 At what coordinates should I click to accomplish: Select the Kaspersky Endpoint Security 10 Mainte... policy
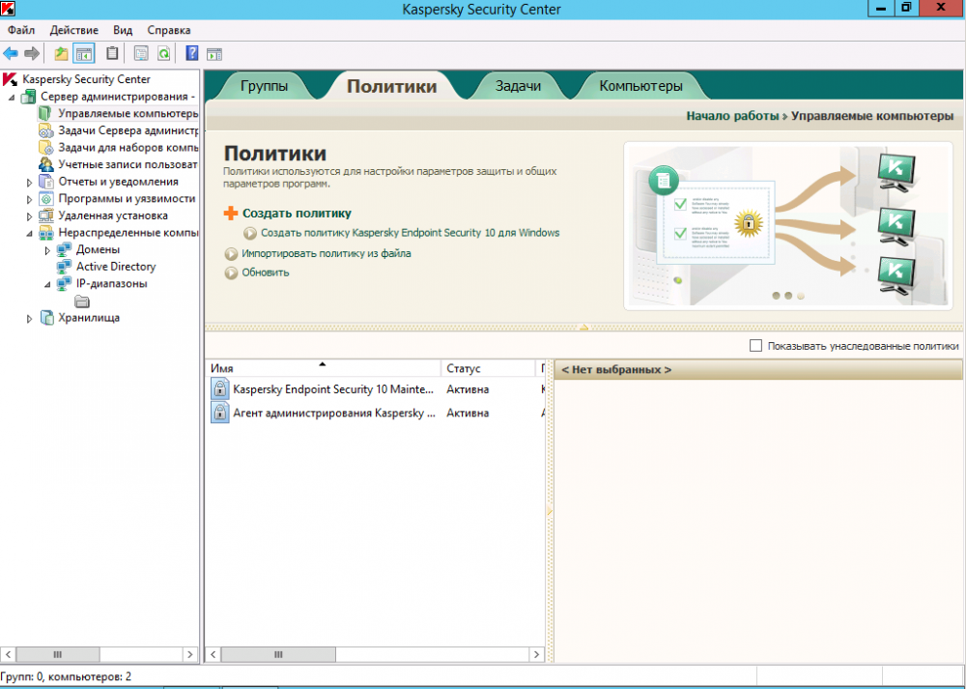pos(376,388)
